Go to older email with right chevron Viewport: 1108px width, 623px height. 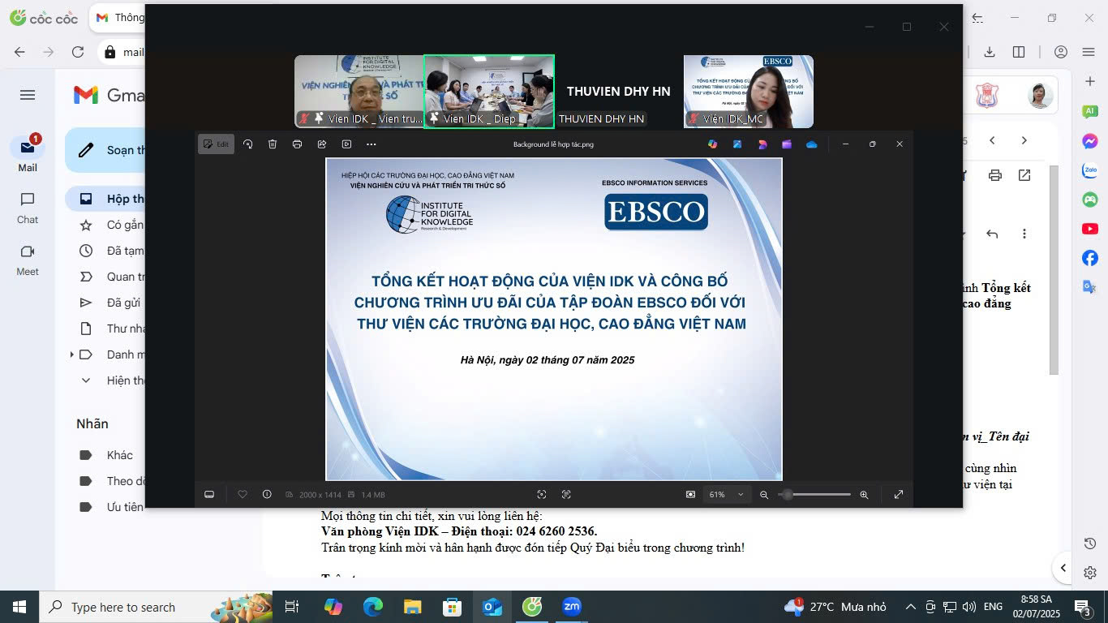[1024, 140]
